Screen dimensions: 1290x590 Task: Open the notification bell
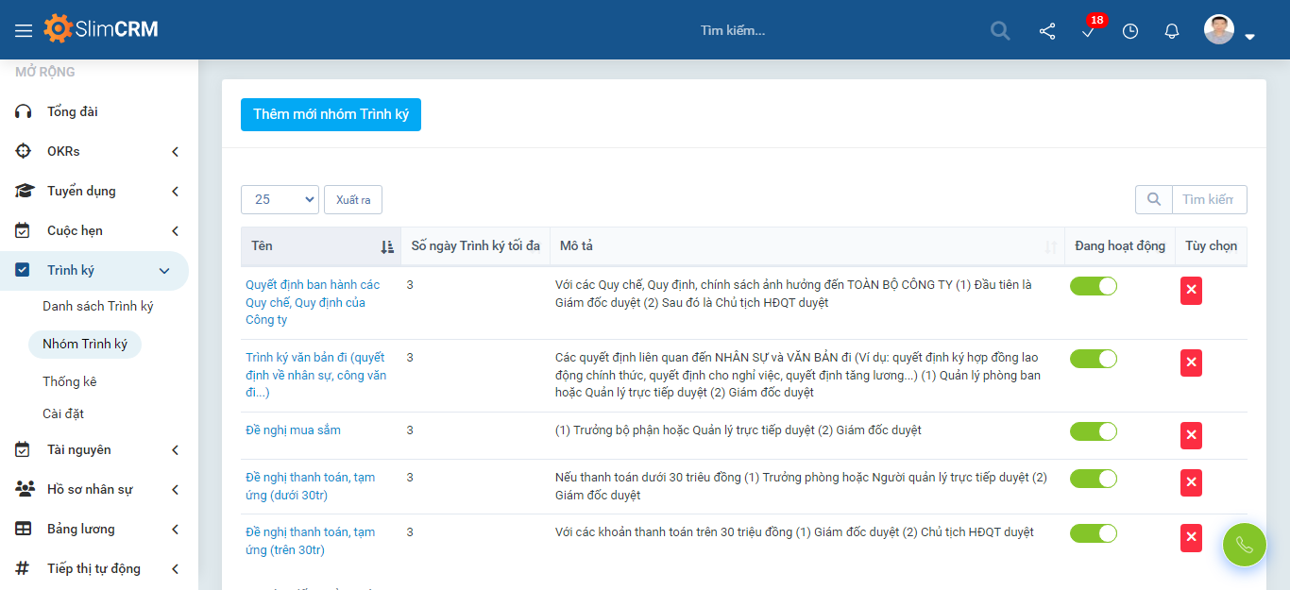pos(1172,31)
